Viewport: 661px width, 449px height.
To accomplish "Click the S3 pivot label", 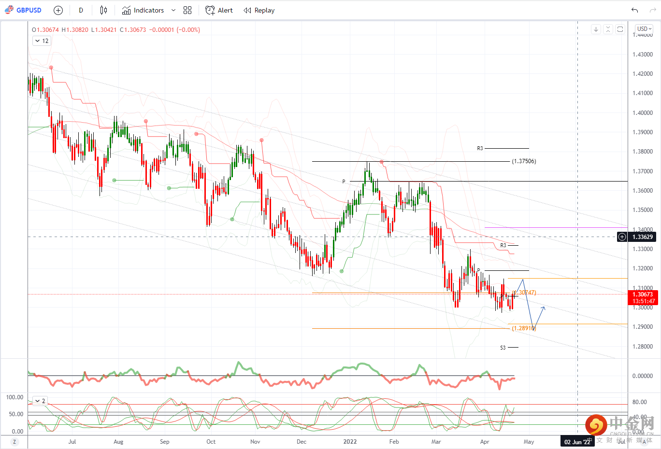I will [503, 348].
